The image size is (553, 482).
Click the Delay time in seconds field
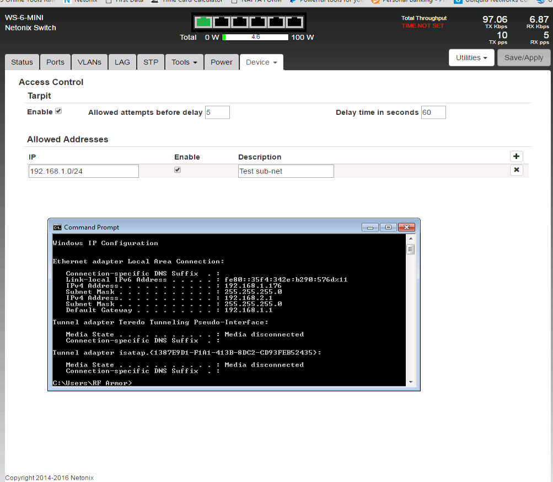pos(433,113)
